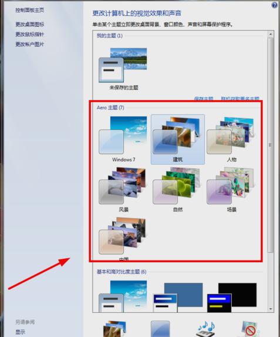Pick the black high contrast theme
Image resolution: width=280 pixels, height=337 pixels.
(232, 297)
